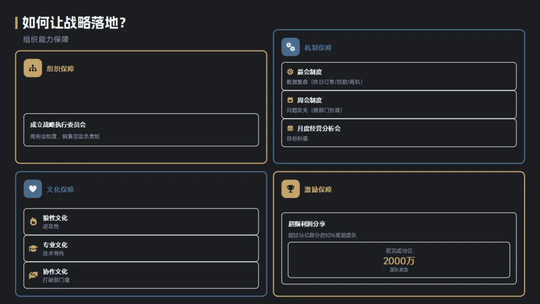Click the 文化保障 section heading
Screen dimensions: 540x304
coord(60,189)
